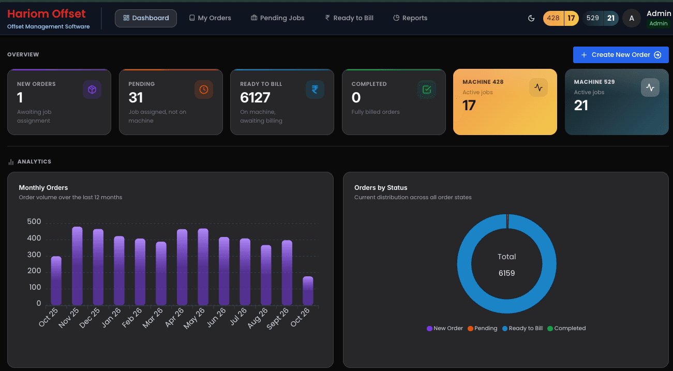The image size is (673, 371).
Task: Open the Machine 529 card
Action: coord(617,102)
